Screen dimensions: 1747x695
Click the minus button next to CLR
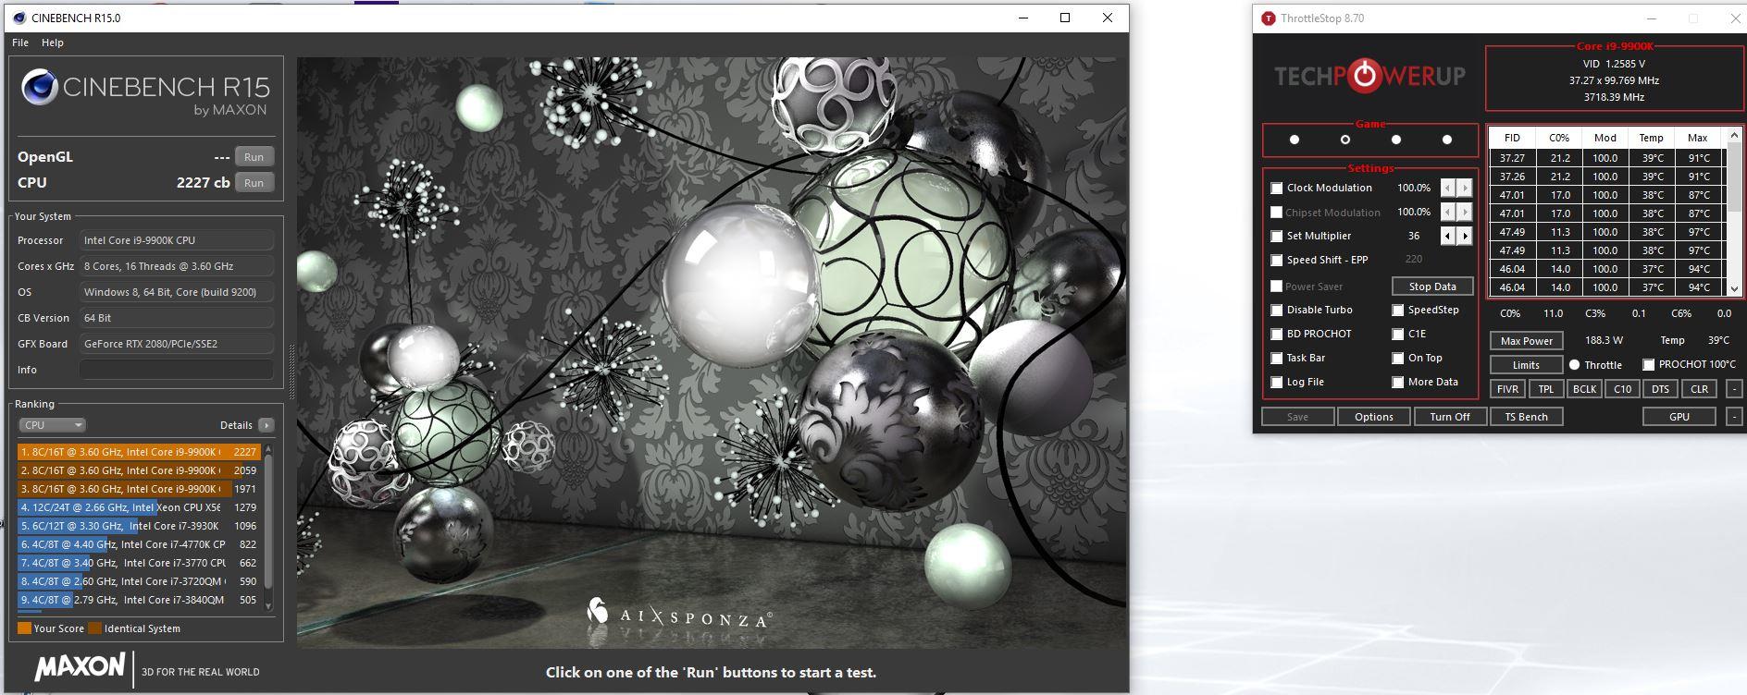click(x=1734, y=389)
